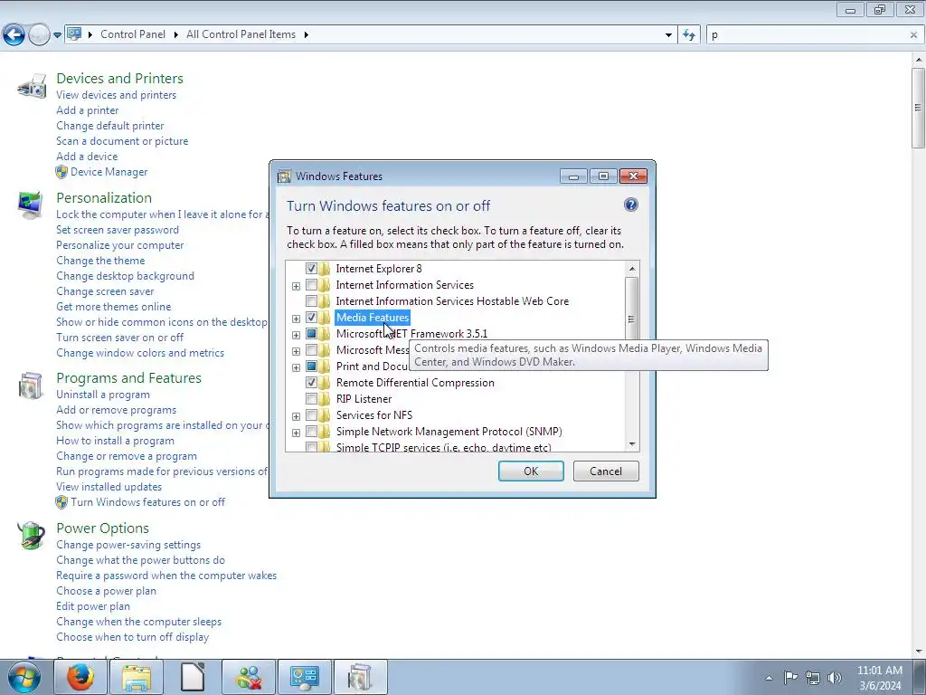The image size is (926, 695).
Task: Open the Personalization monitor icon
Action: 30,205
